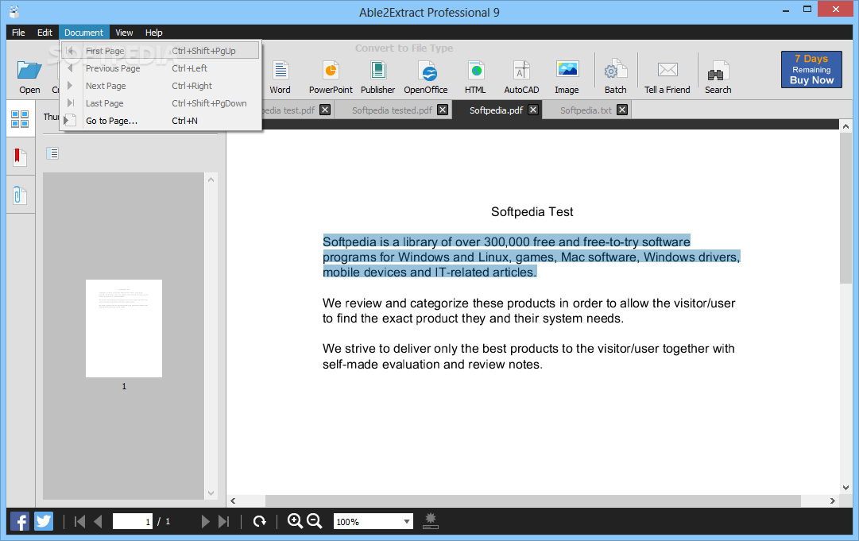Screen dimensions: 859x541
Task: Click horizontal scrollbar left arrow
Action: (x=234, y=500)
